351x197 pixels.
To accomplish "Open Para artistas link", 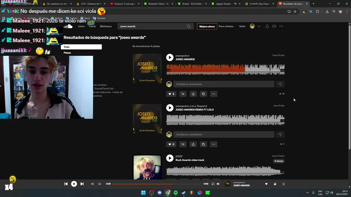I will [x=226, y=26].
